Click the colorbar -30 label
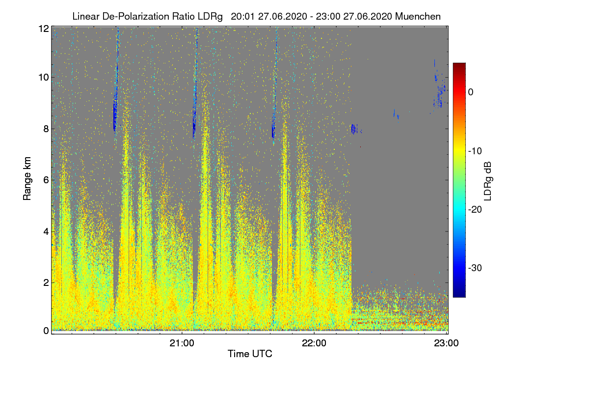Image resolution: width=589 pixels, height=393 pixels. pos(475,268)
